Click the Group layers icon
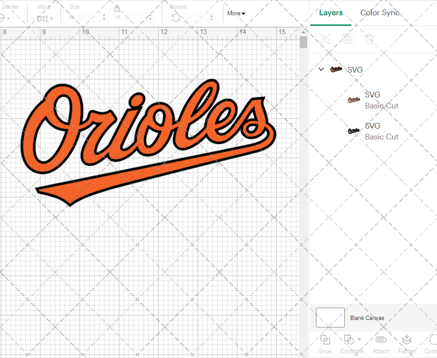This screenshot has height=358, width=437. [x=325, y=39]
